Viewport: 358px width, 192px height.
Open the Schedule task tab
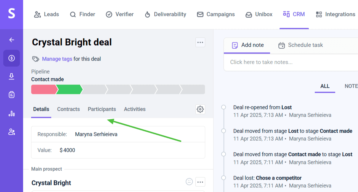301,45
